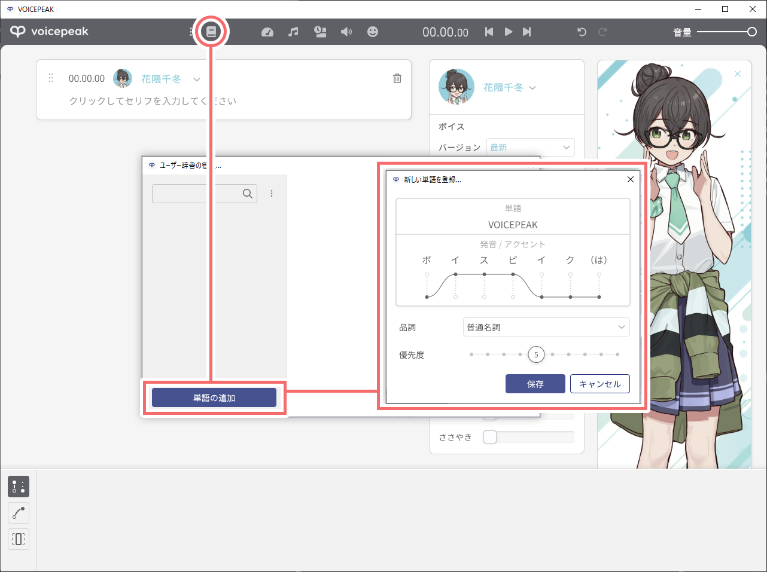Set the ボ mora to high accent point
Screen dimensions: 767x572
coord(427,274)
